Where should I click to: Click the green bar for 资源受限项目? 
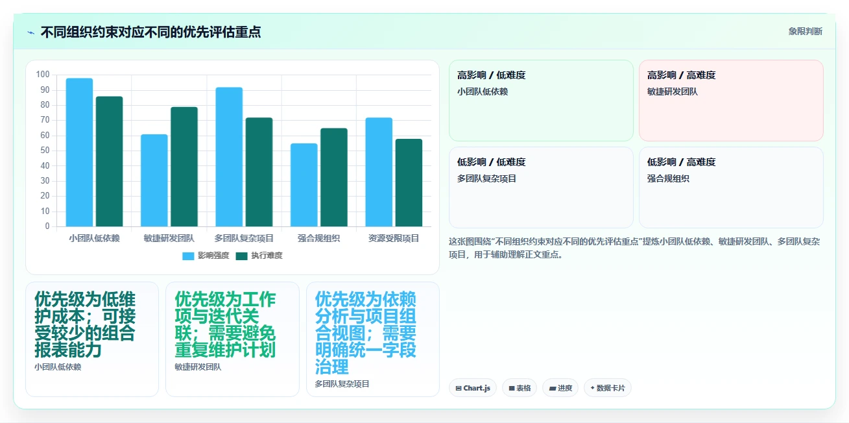(409, 182)
